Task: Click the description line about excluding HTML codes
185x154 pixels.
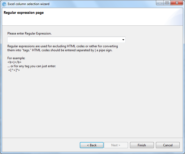Action: coord(63,46)
